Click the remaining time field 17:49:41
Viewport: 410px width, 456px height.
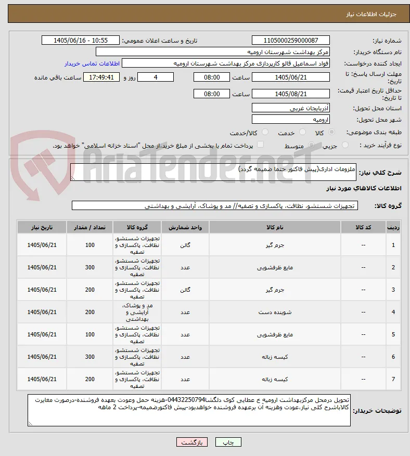click(x=101, y=77)
